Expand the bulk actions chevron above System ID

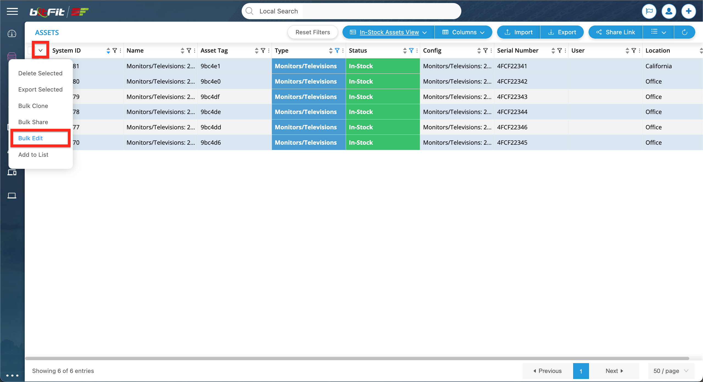pyautogui.click(x=40, y=50)
